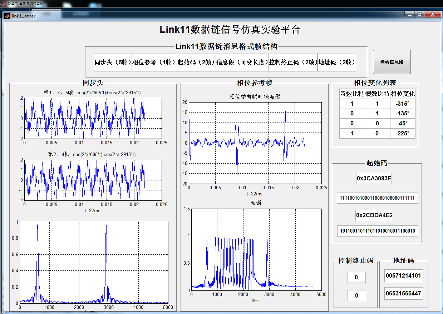Image resolution: width=443 pixels, height=314 pixels.
Task: Select the 相位参考（1帧） frame button
Action: click(154, 63)
